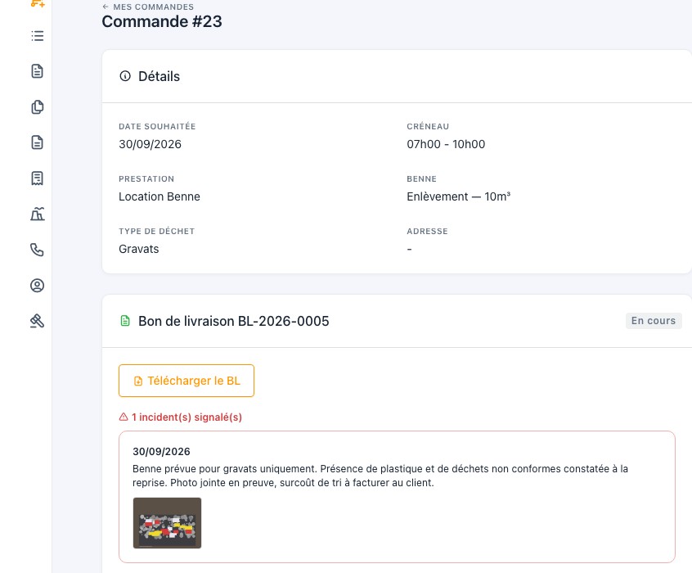Click the Adresse dash value
Screen dimensions: 692x573
point(410,249)
